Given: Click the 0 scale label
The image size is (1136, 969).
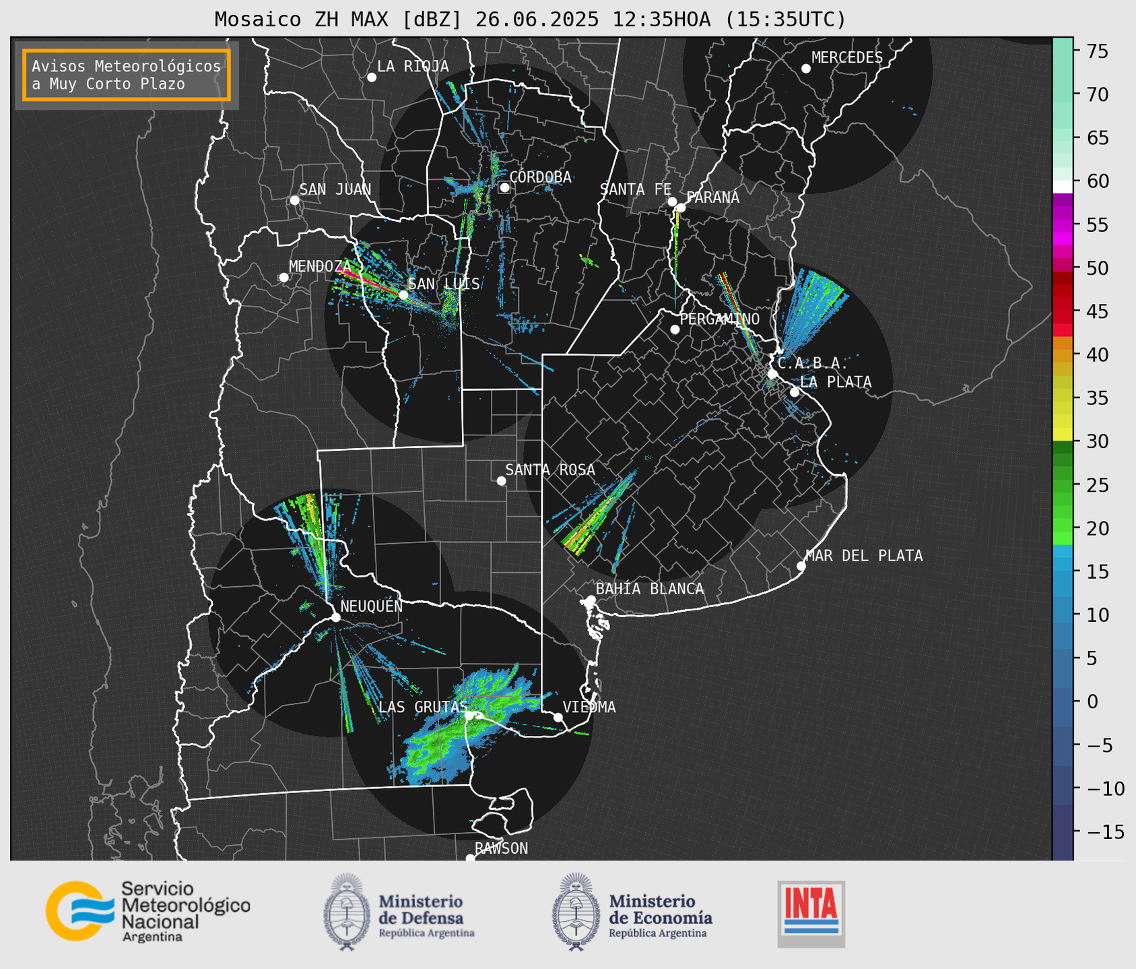Looking at the screenshot, I should tap(1092, 701).
